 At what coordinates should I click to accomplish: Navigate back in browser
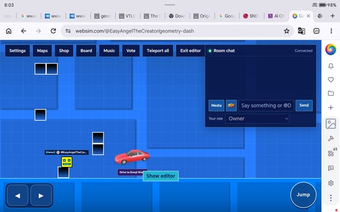coord(24,31)
